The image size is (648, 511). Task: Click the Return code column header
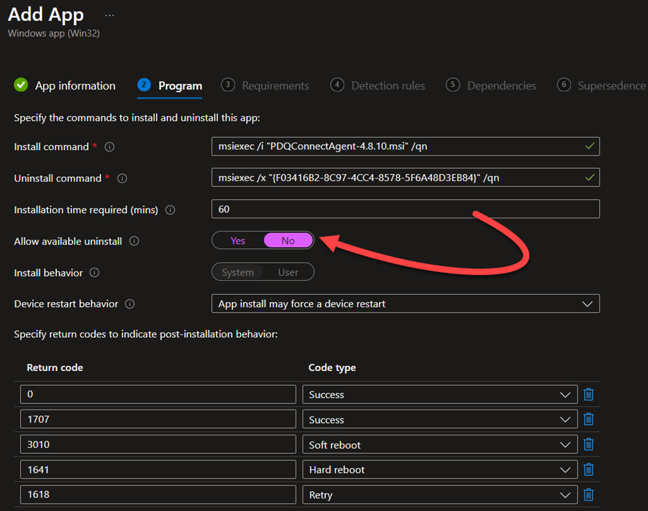pyautogui.click(x=55, y=368)
